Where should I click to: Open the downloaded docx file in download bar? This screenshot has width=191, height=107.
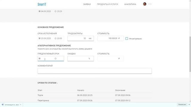[x=11, y=105]
